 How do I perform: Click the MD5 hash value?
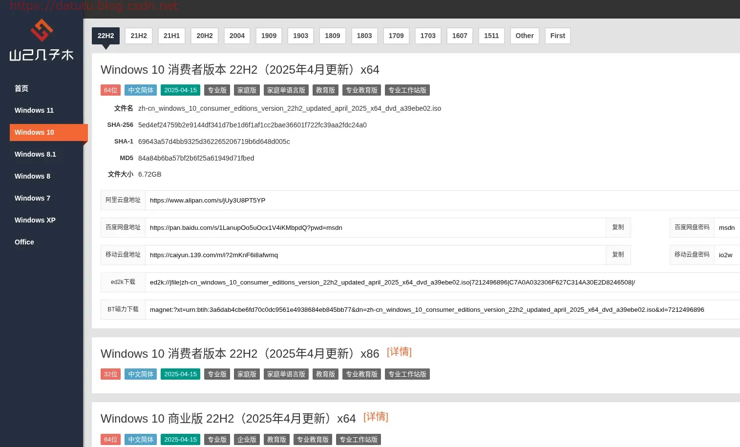click(x=196, y=158)
